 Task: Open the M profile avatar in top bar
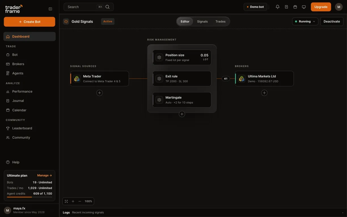339,7
